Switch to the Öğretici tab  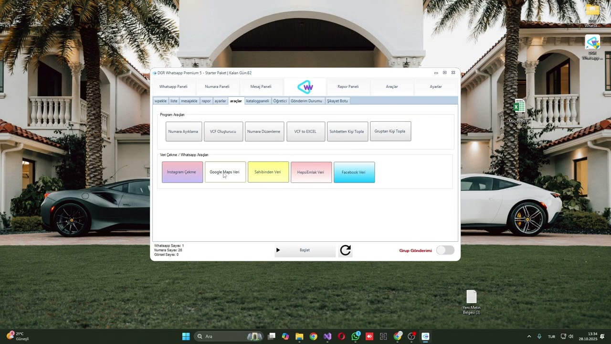click(x=280, y=101)
